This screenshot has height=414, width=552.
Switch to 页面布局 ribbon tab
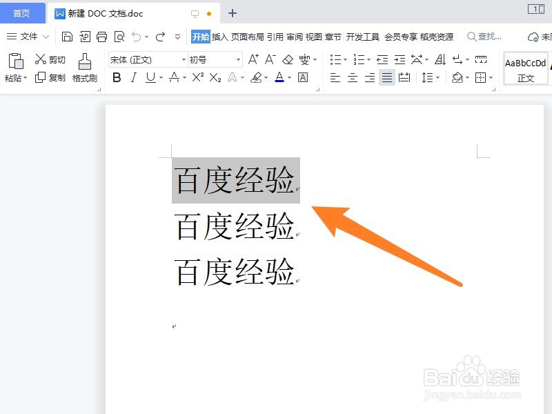coord(248,37)
